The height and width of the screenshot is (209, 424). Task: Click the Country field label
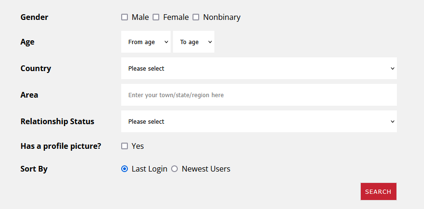pyautogui.click(x=36, y=68)
